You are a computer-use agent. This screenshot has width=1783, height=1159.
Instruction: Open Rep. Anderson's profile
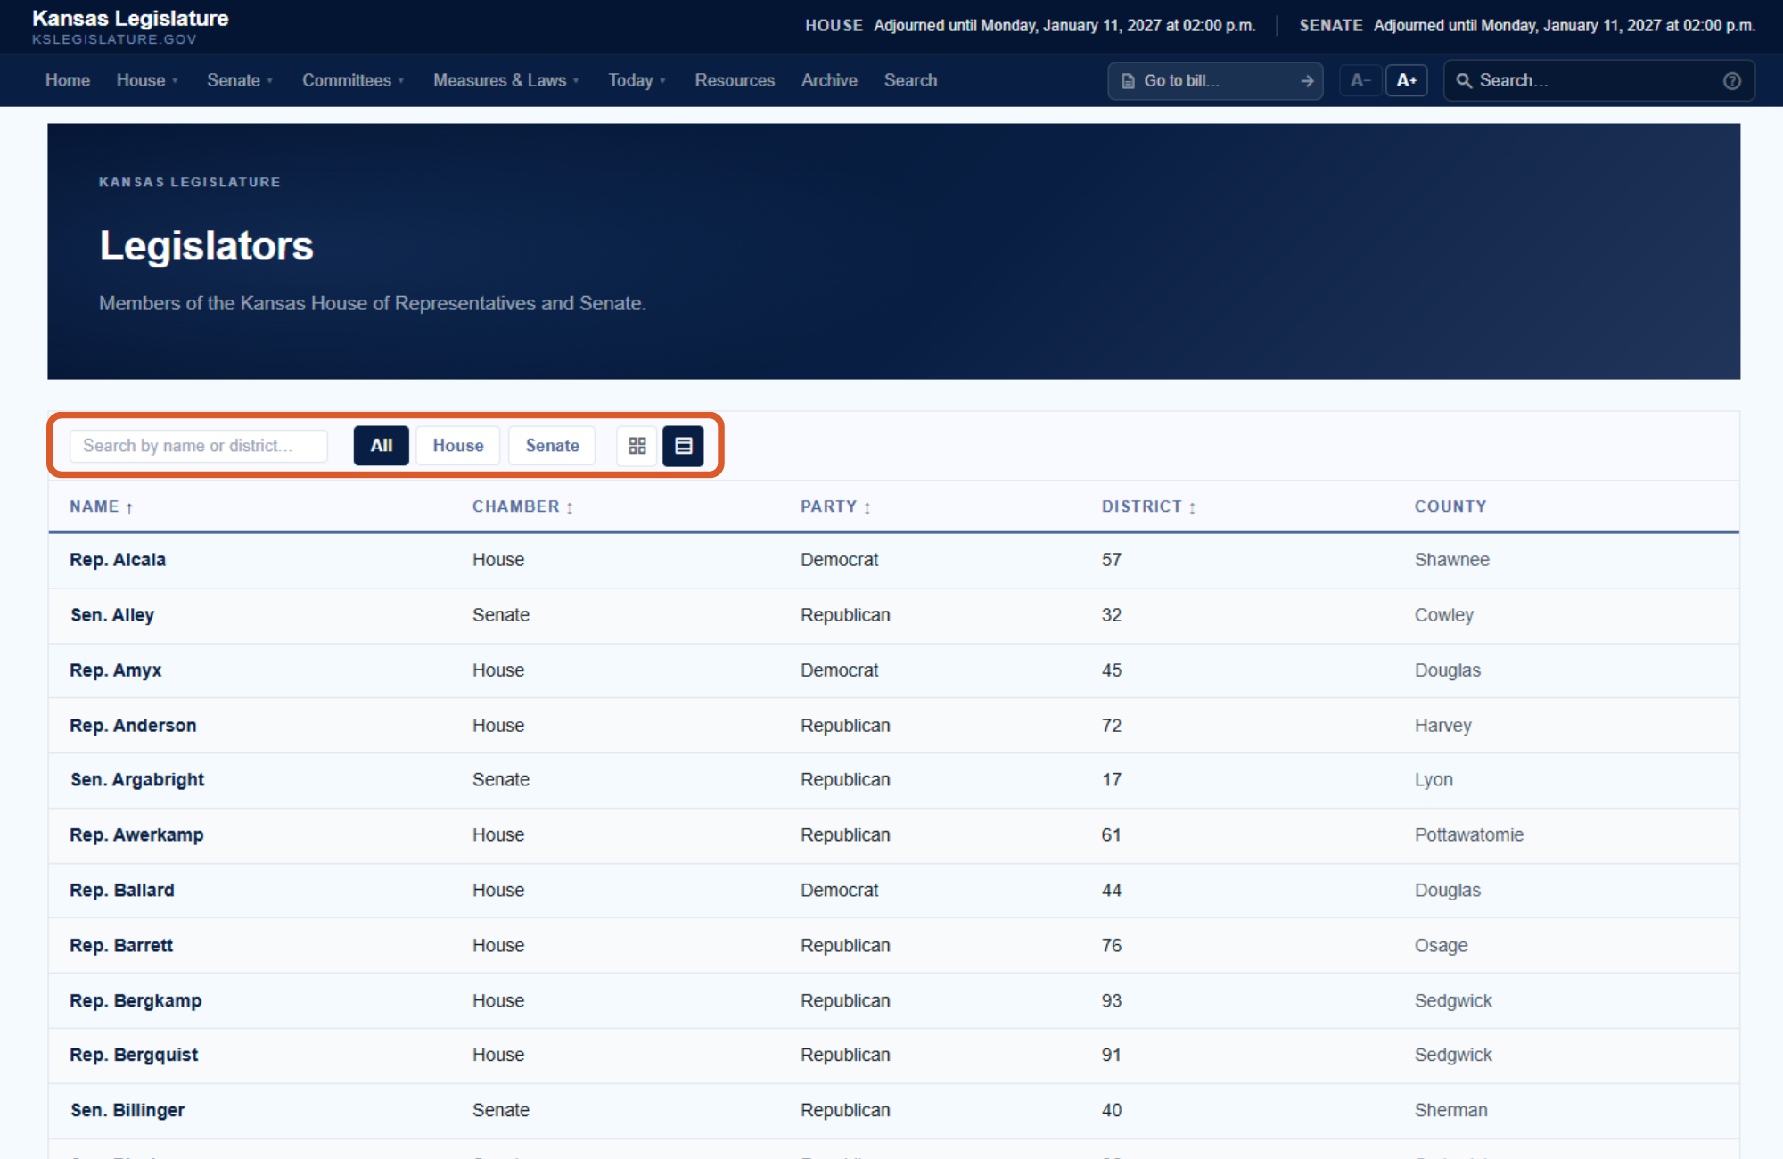point(133,726)
